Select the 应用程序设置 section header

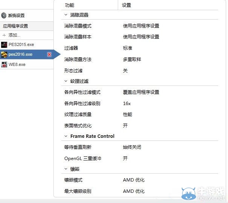coord(27,26)
